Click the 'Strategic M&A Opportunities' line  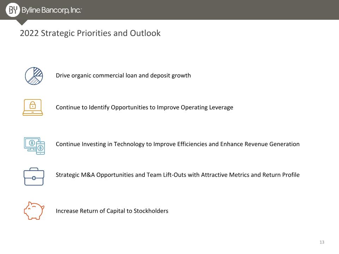coord(178,175)
